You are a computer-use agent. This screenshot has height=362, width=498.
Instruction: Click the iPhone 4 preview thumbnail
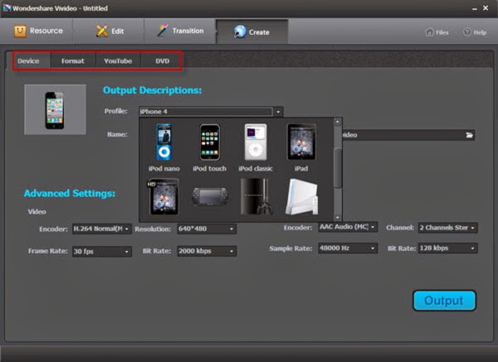pyautogui.click(x=55, y=110)
